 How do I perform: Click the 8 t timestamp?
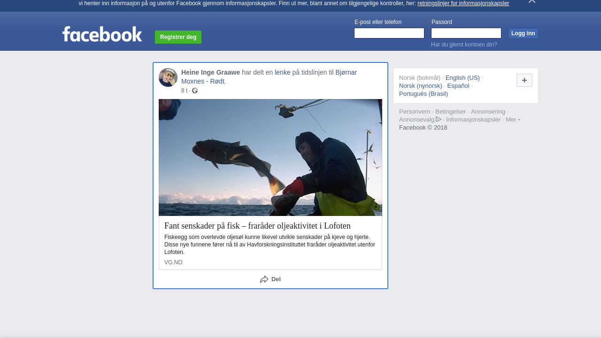coord(184,91)
